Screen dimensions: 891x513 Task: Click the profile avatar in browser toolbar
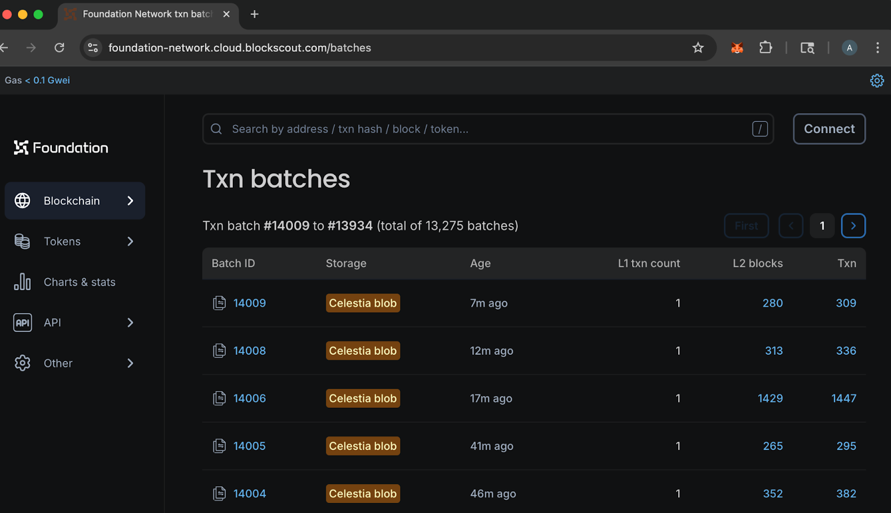(849, 47)
